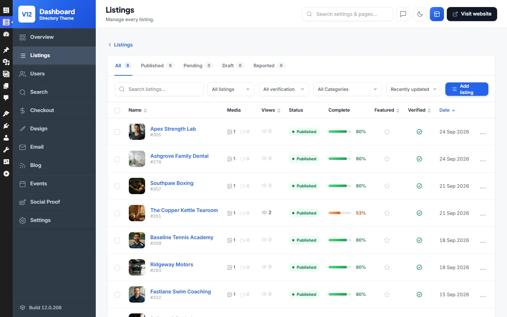Click the WordPress users person icon
This screenshot has width=507, height=317.
6,138
